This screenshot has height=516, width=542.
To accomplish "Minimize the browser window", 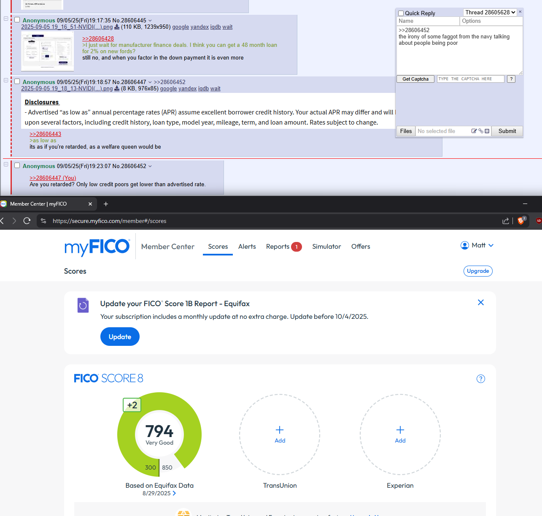I will tap(525, 204).
